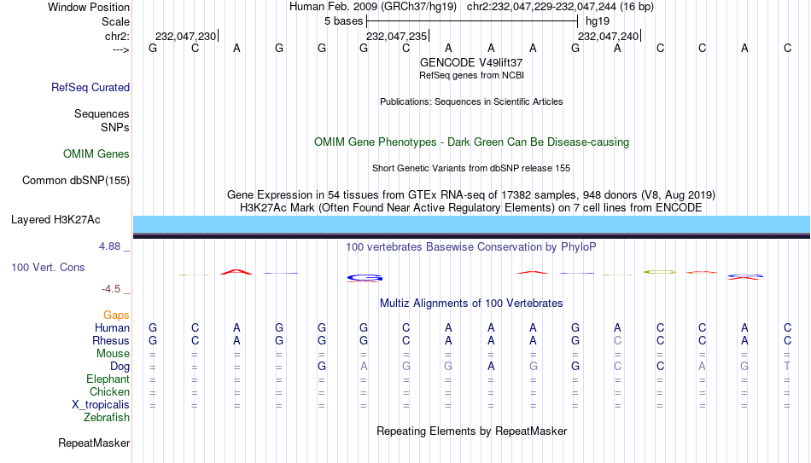Image resolution: width=811 pixels, height=463 pixels.
Task: Click the 232,047,240 position marker
Action: [608, 36]
